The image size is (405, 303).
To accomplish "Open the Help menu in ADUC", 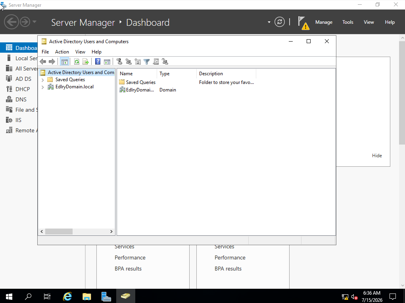I will [x=97, y=52].
